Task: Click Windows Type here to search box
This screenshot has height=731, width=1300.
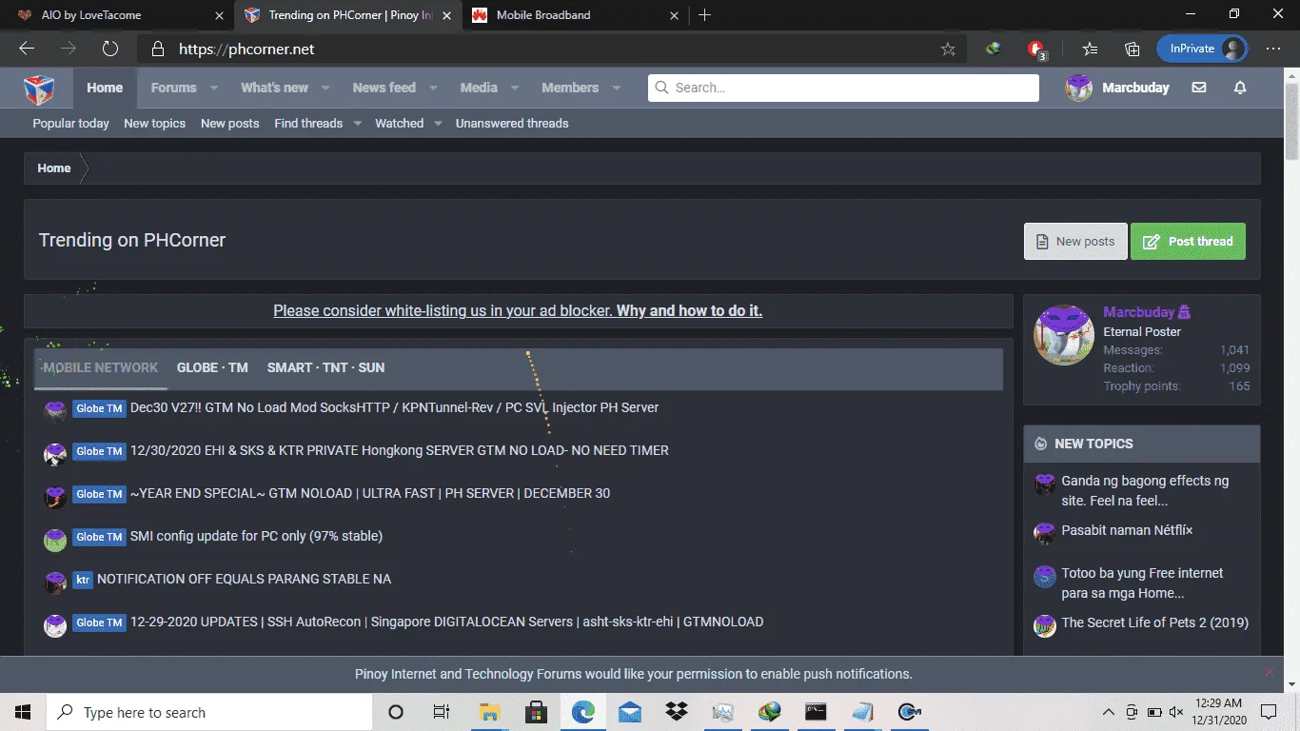Action: coord(209,712)
